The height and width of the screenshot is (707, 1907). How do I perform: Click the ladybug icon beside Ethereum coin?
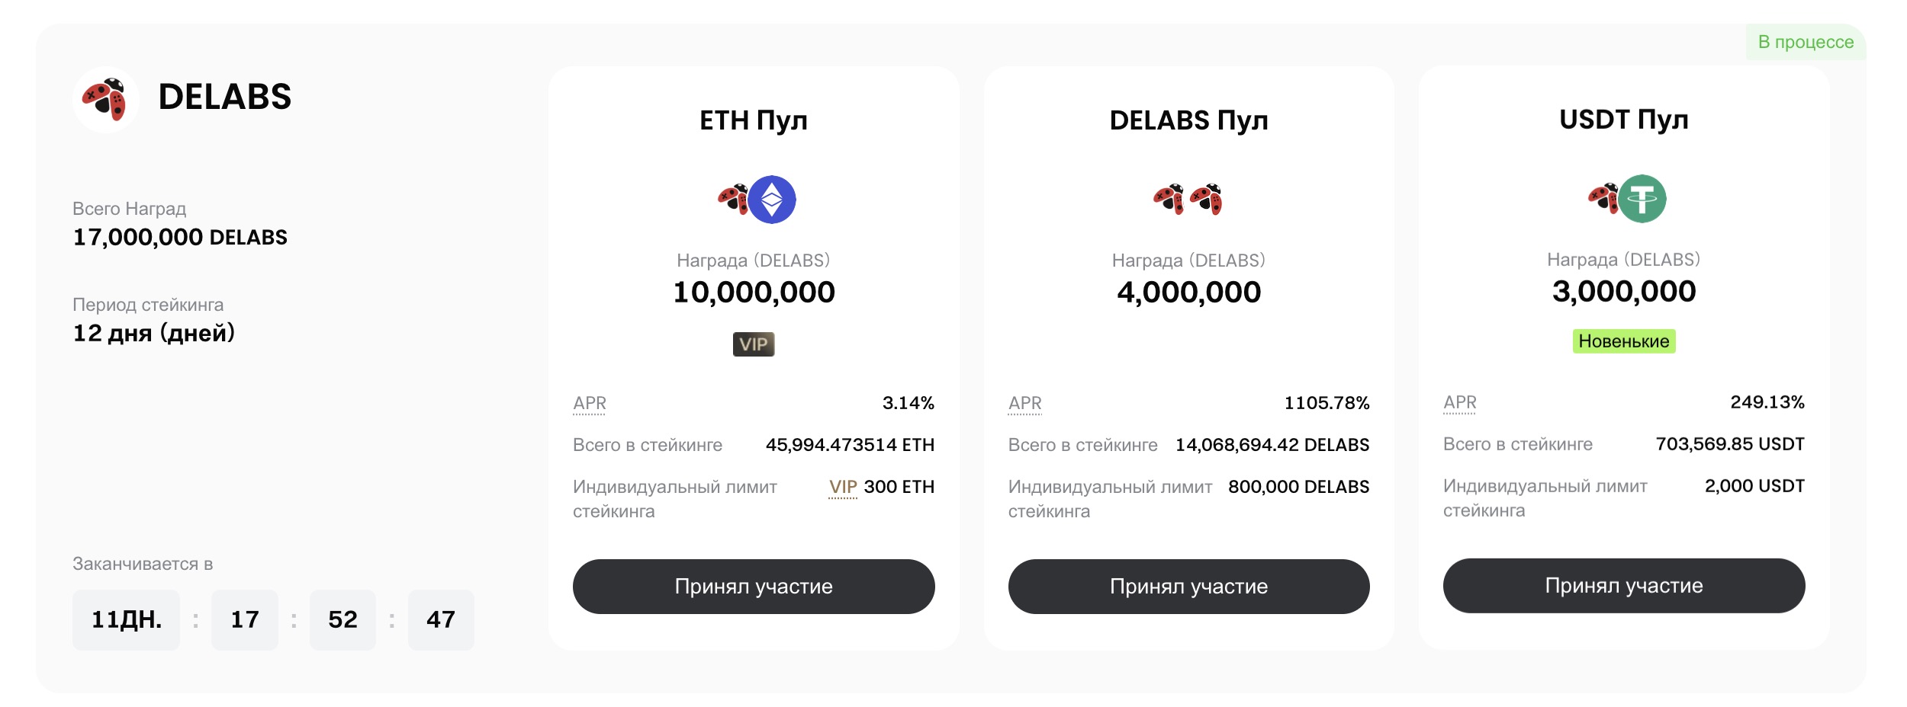point(733,199)
